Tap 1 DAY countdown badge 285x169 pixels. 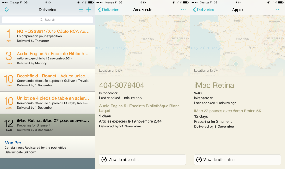8,36
